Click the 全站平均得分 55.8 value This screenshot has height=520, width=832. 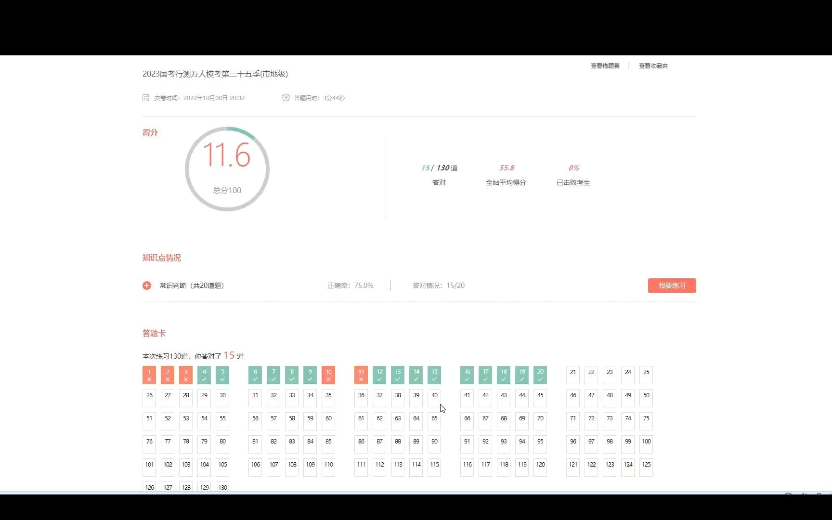pyautogui.click(x=507, y=168)
